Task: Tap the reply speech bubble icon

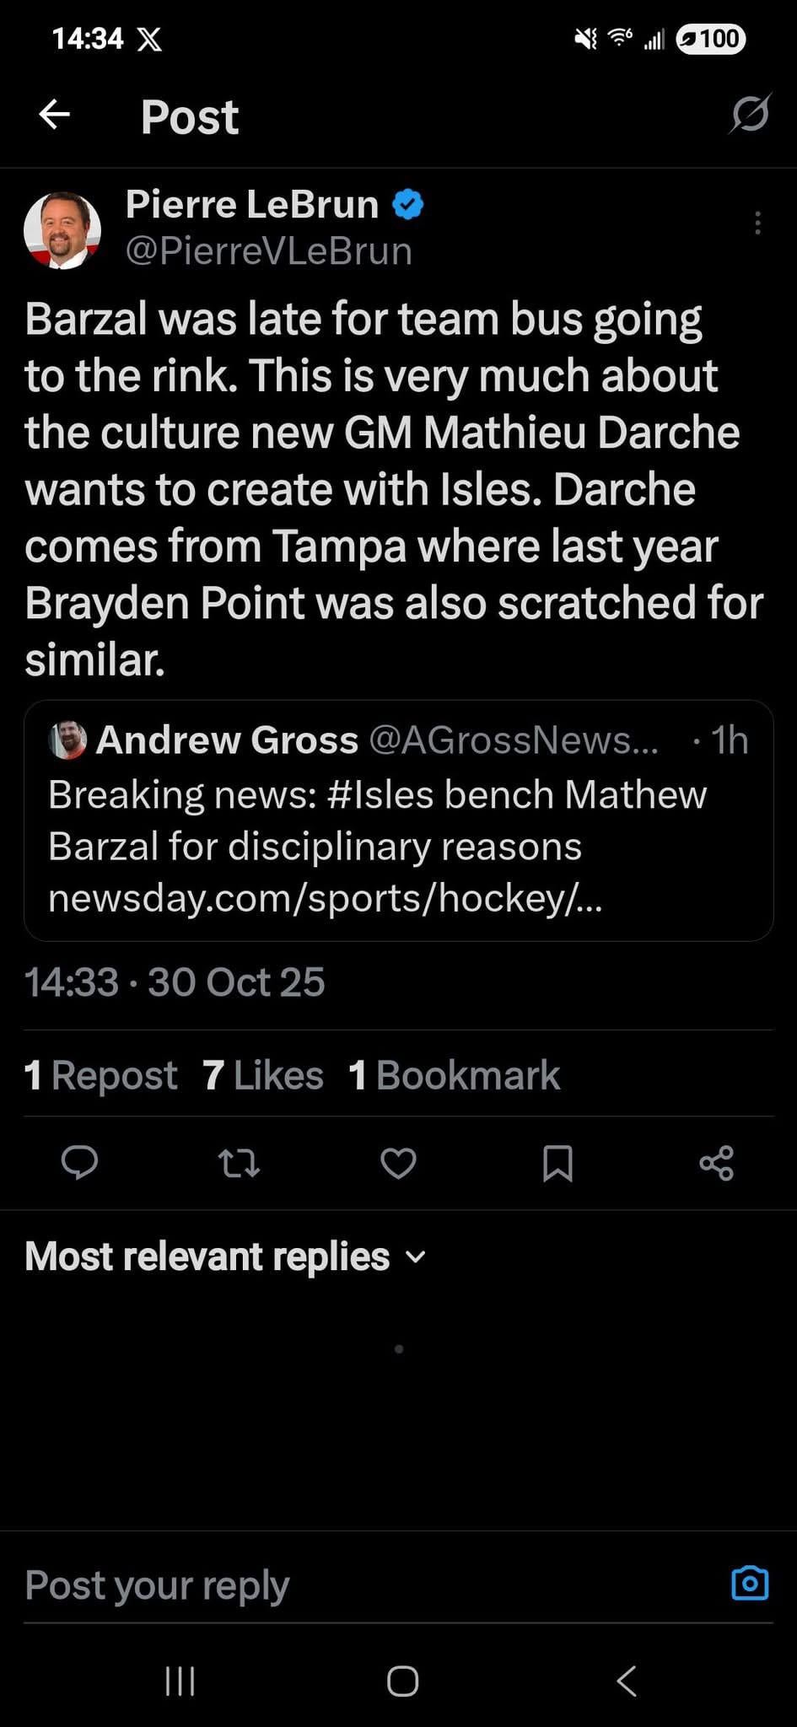Action: click(80, 1163)
